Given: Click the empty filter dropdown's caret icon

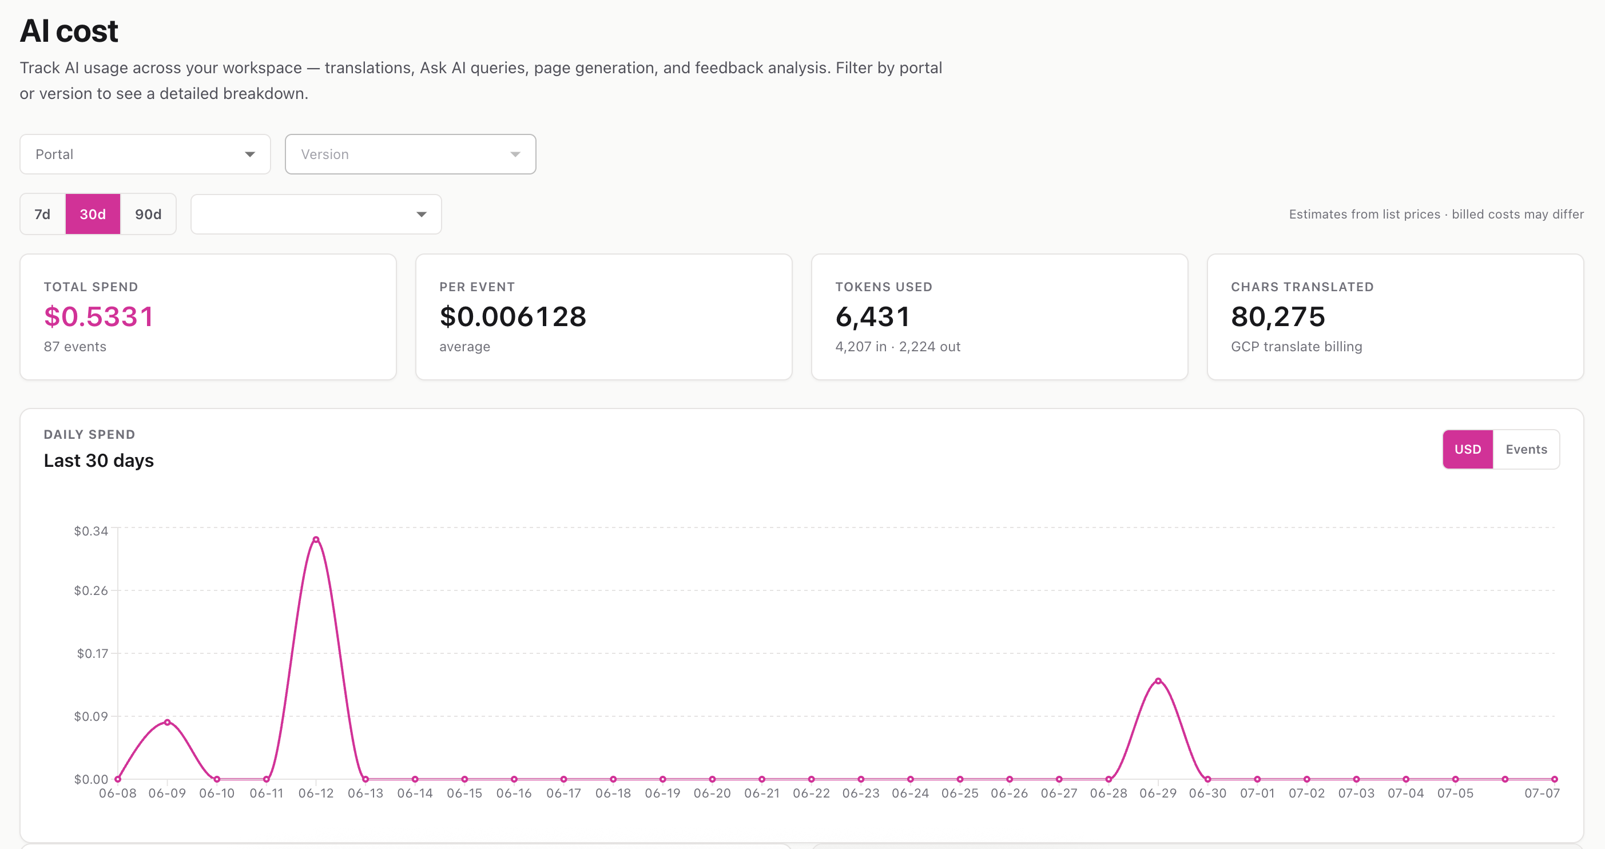Looking at the screenshot, I should [422, 215].
